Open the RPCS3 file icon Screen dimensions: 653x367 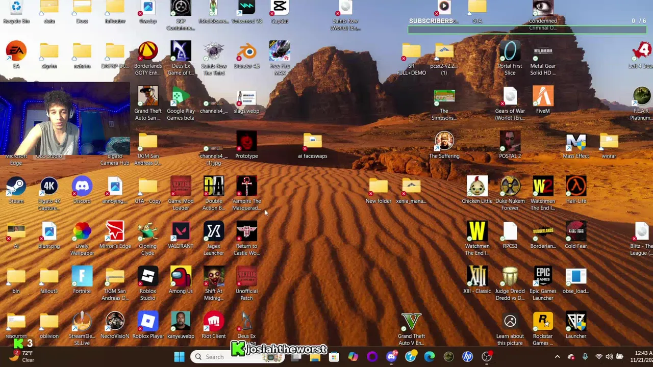tap(510, 235)
